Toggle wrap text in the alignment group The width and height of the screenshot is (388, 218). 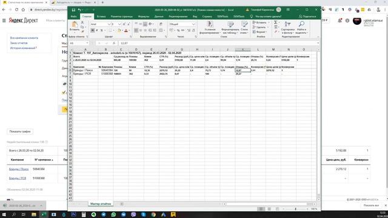tap(161, 24)
